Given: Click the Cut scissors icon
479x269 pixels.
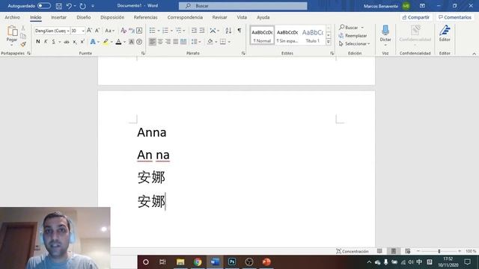Looking at the screenshot, I should coord(23,28).
